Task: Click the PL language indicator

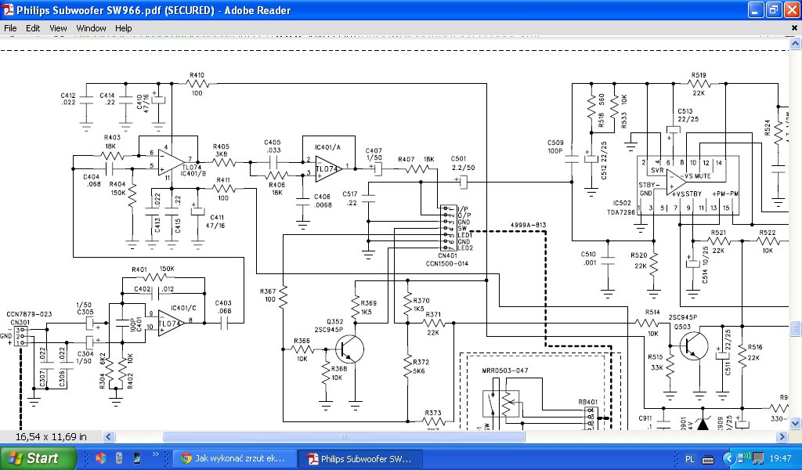Action: [689, 459]
